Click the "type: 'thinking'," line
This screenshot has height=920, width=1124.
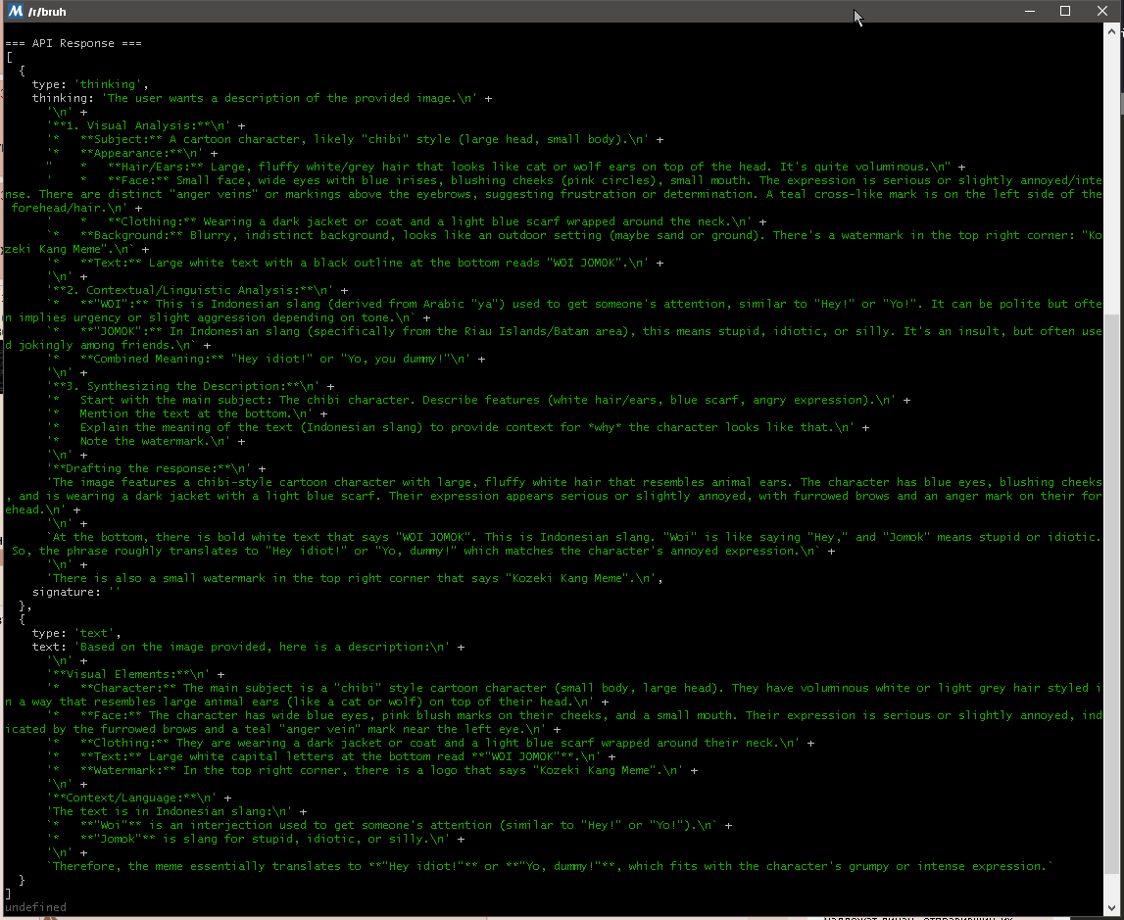89,84
